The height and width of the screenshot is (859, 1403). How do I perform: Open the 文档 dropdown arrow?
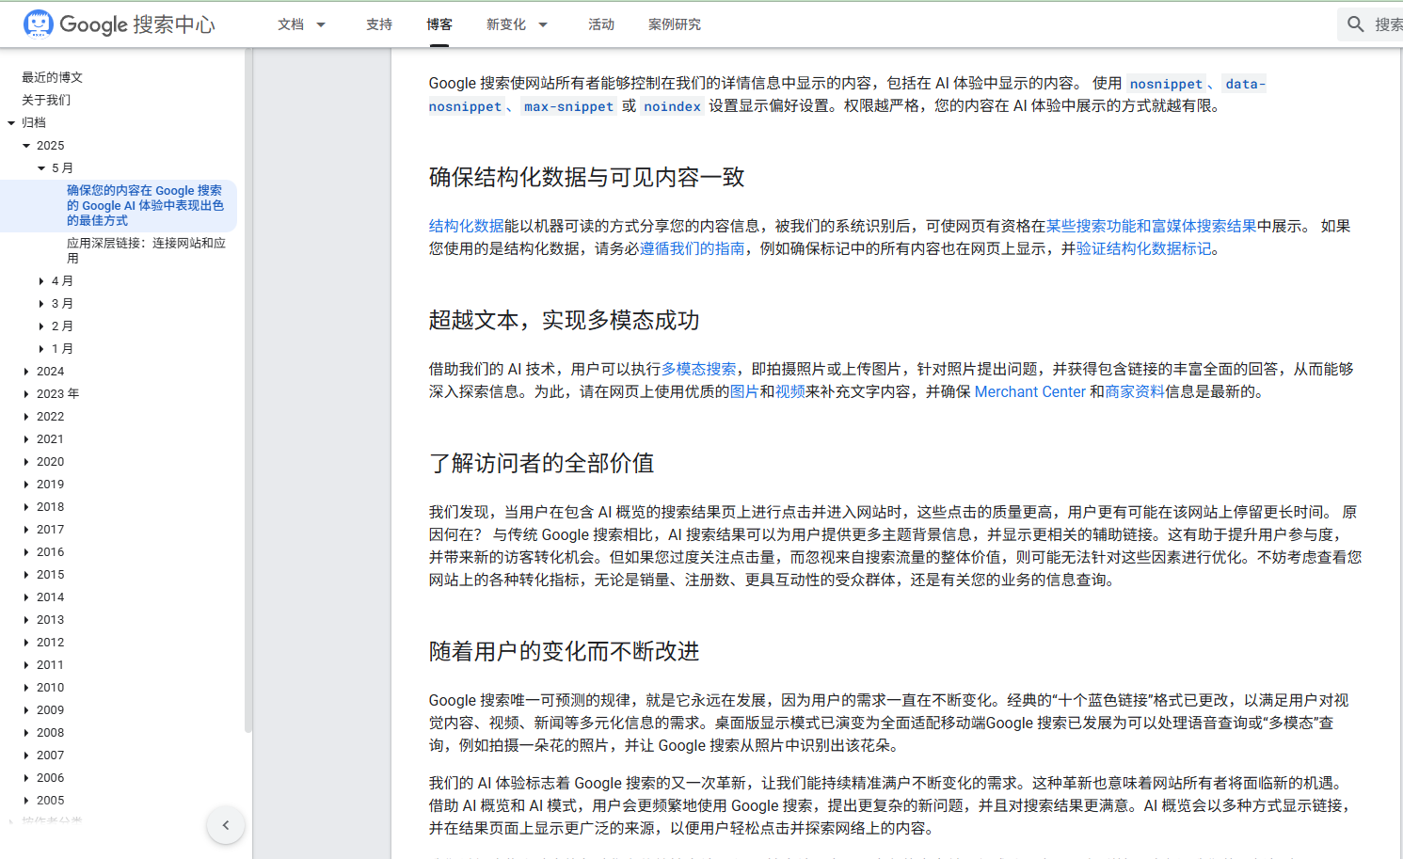(x=321, y=24)
